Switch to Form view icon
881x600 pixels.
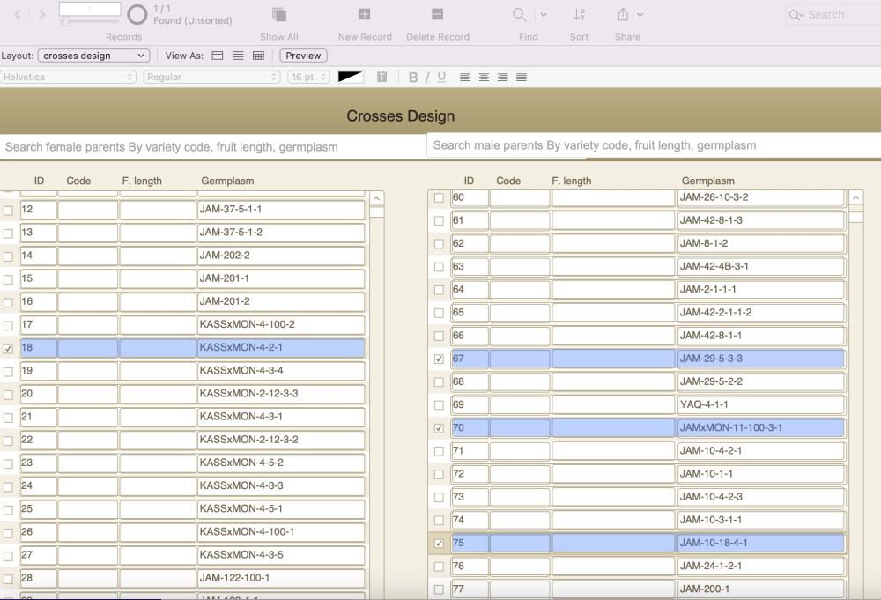(218, 56)
